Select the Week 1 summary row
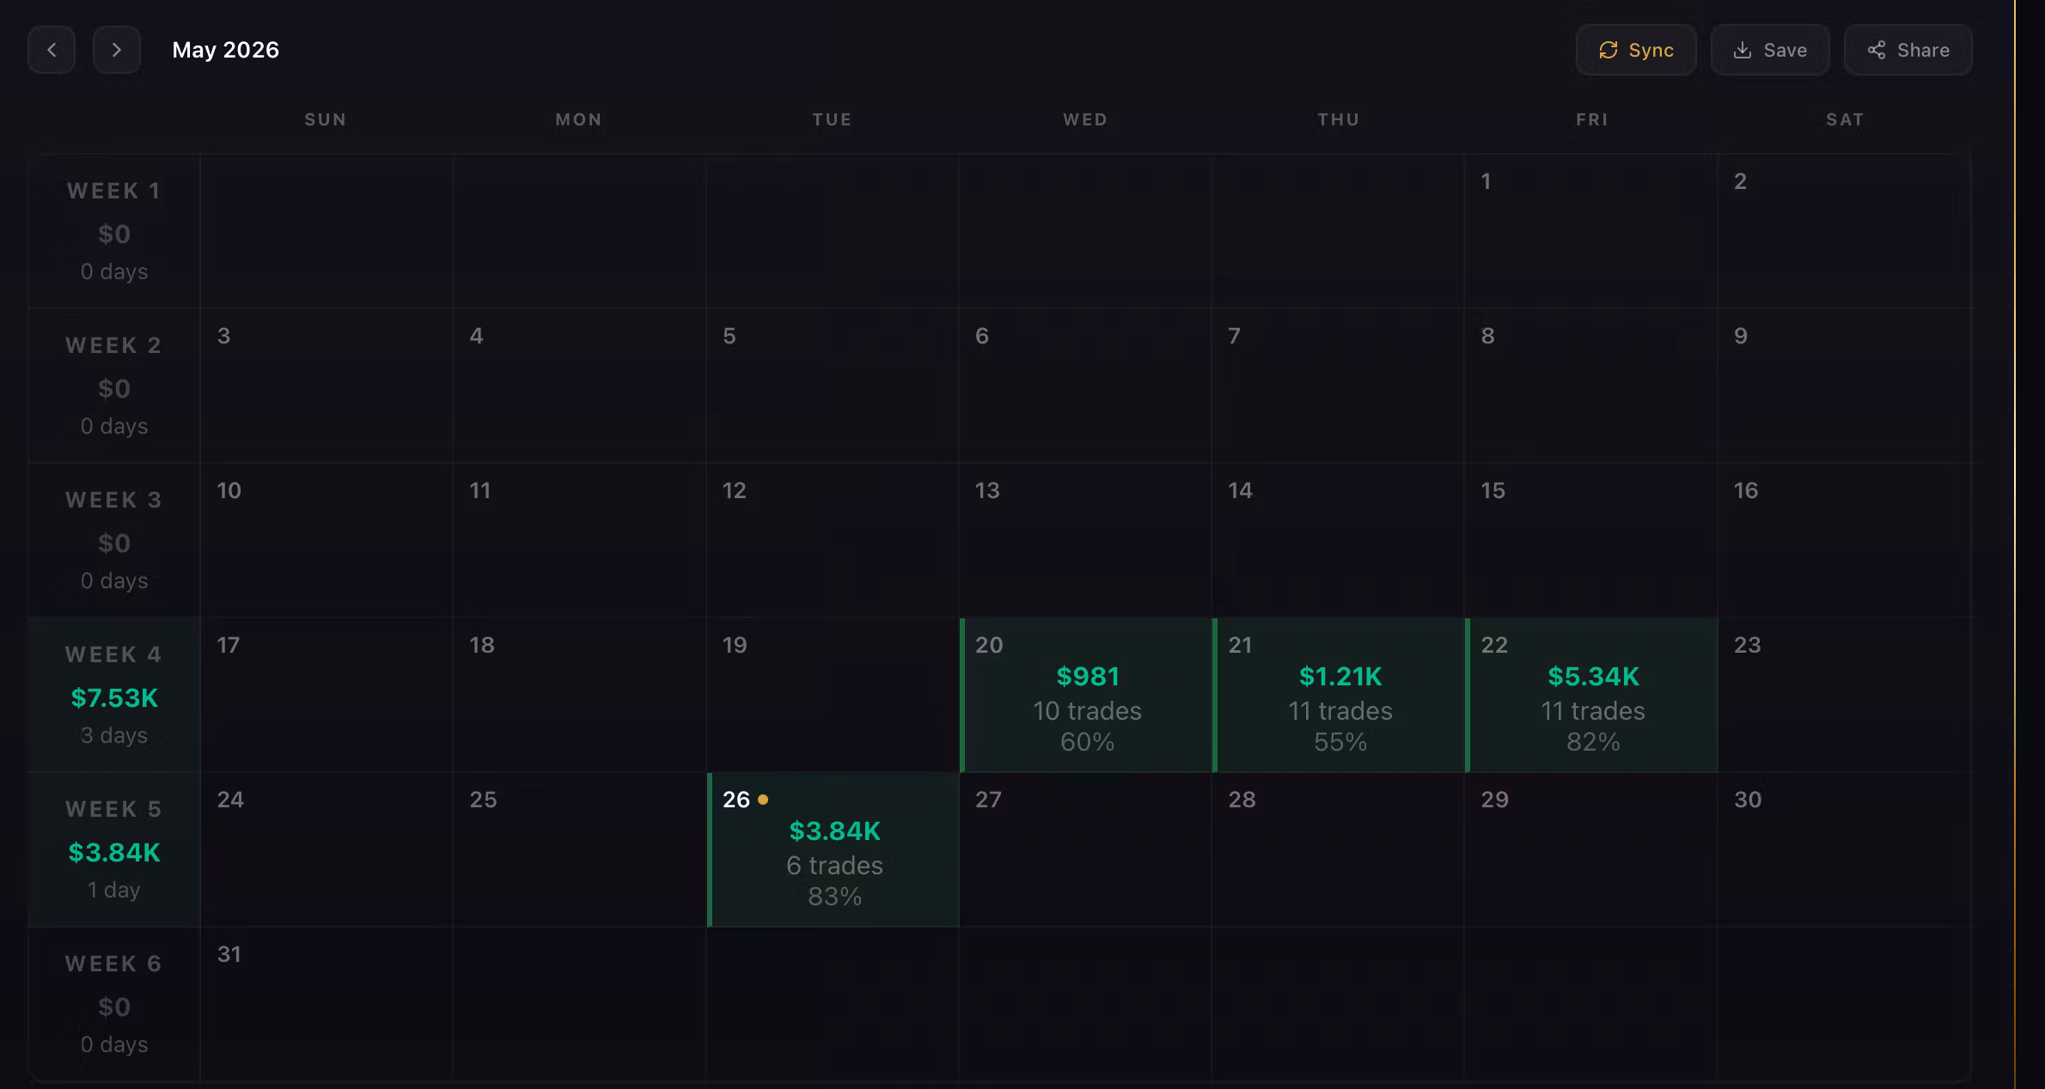Viewport: 2045px width, 1089px height. point(114,231)
